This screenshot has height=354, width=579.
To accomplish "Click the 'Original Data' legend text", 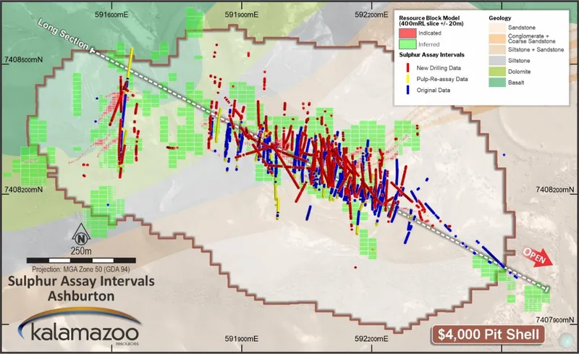I will coord(433,90).
